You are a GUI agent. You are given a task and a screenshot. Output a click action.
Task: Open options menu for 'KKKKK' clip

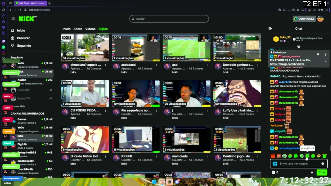[156, 156]
